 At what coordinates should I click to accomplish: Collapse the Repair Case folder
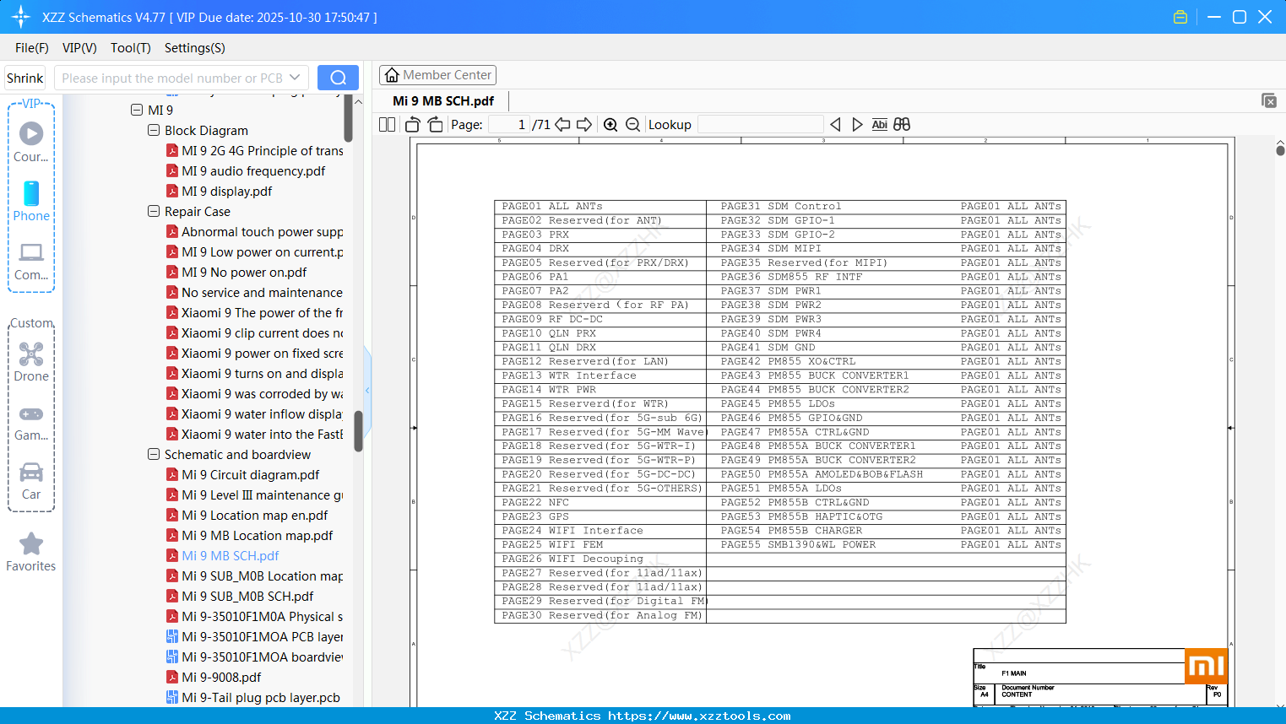[154, 211]
